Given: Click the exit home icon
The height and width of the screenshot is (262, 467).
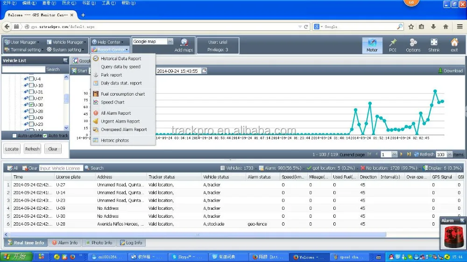Looking at the screenshot, I should 454,45.
